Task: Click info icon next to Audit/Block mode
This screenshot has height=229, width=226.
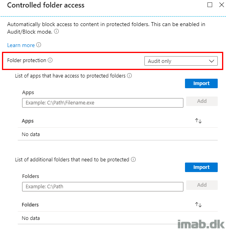Action: [56, 31]
